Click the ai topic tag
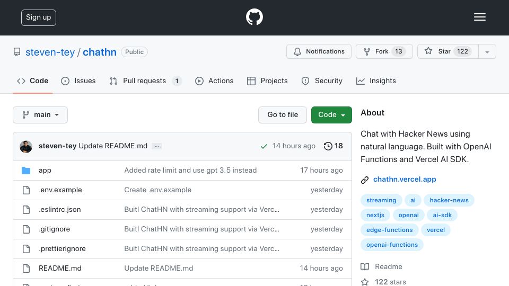This screenshot has width=509, height=286. pos(413,200)
